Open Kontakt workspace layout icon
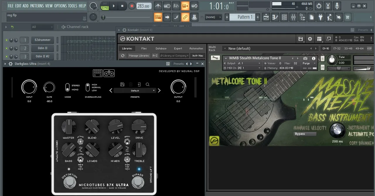Screen dimensions: 375x196 point(319,39)
